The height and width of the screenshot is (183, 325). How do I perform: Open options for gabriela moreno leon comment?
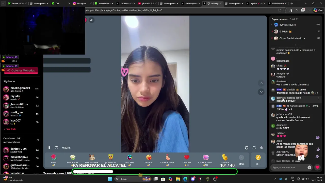point(318,98)
